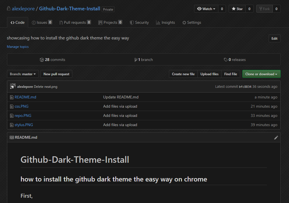Open the Pull requests tab
The image size is (289, 203).
coord(75,23)
